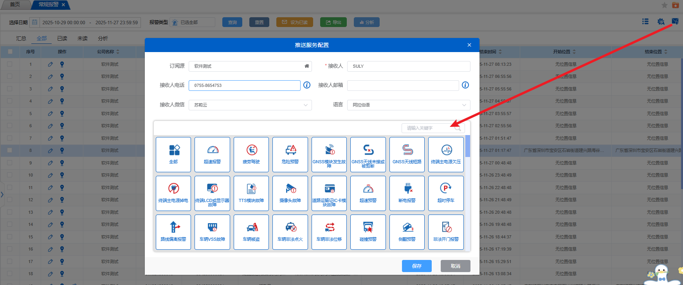
Task: Click the 取消 button
Action: pyautogui.click(x=455, y=266)
